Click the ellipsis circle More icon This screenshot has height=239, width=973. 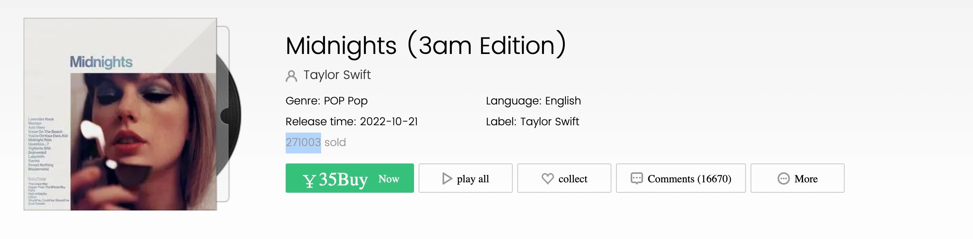click(783, 178)
